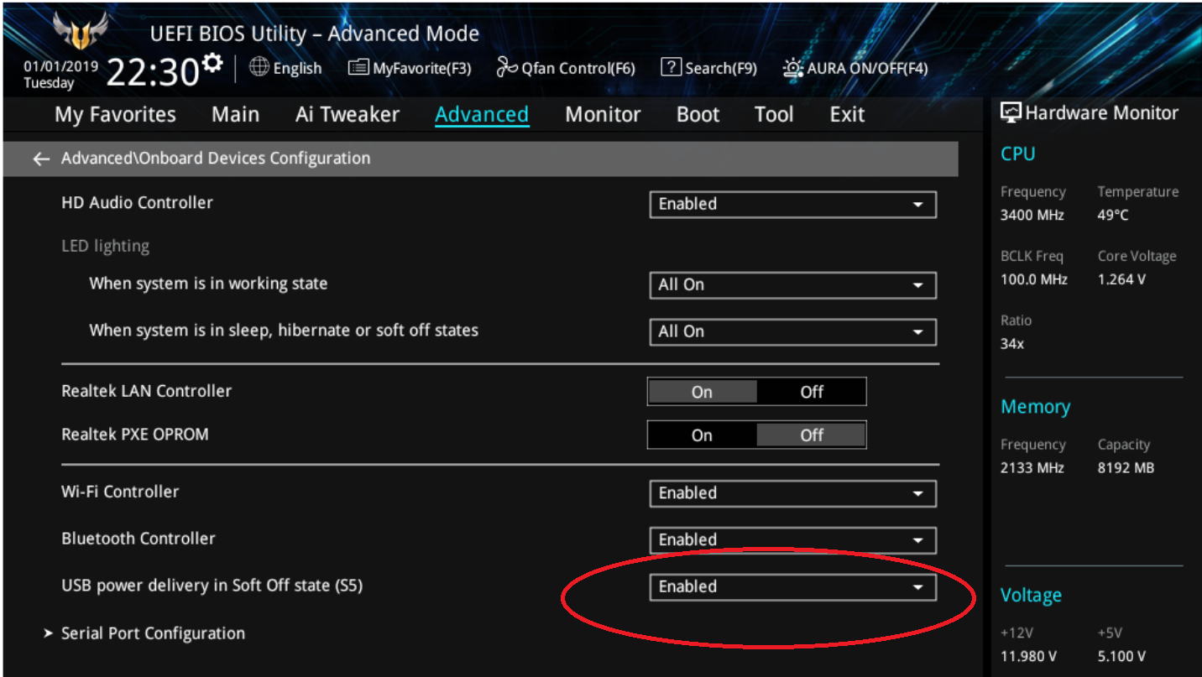This screenshot has height=677, width=1202.
Task: Click the 22:30 clock display
Action: click(x=151, y=73)
